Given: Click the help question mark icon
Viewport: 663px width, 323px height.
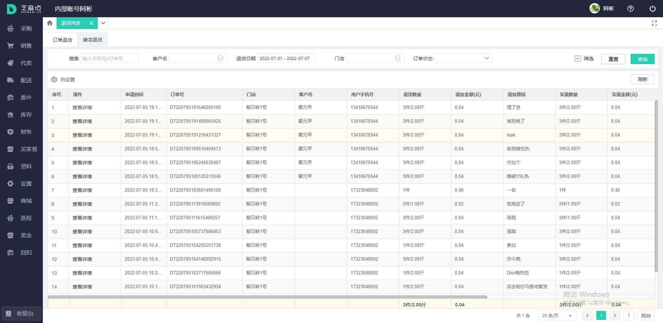Looking at the screenshot, I should pyautogui.click(x=631, y=9).
